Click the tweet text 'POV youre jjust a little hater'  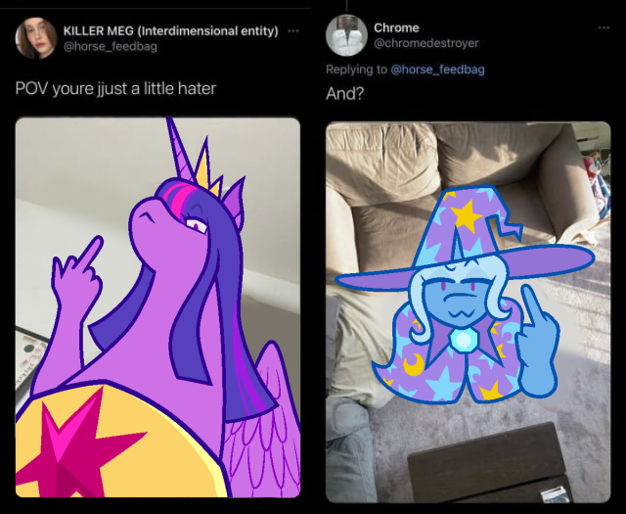115,88
